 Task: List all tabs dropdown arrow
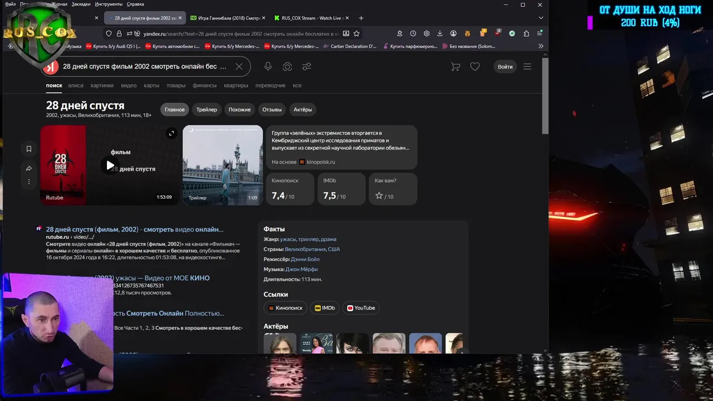(540, 18)
